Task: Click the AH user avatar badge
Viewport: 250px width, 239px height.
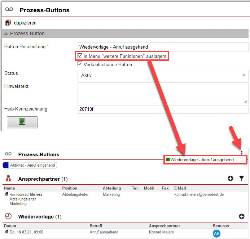Action: [217, 233]
